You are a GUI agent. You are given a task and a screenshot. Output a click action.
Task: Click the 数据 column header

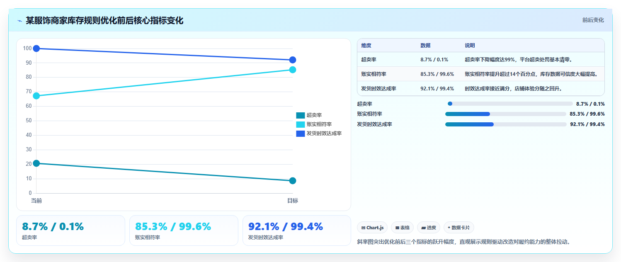coord(425,46)
